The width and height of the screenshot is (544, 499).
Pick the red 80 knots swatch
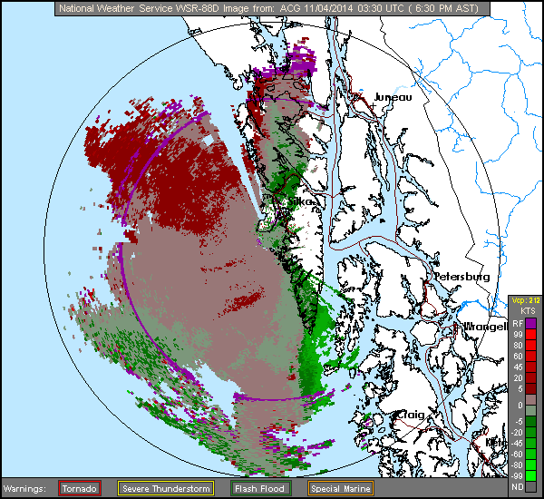coord(530,345)
